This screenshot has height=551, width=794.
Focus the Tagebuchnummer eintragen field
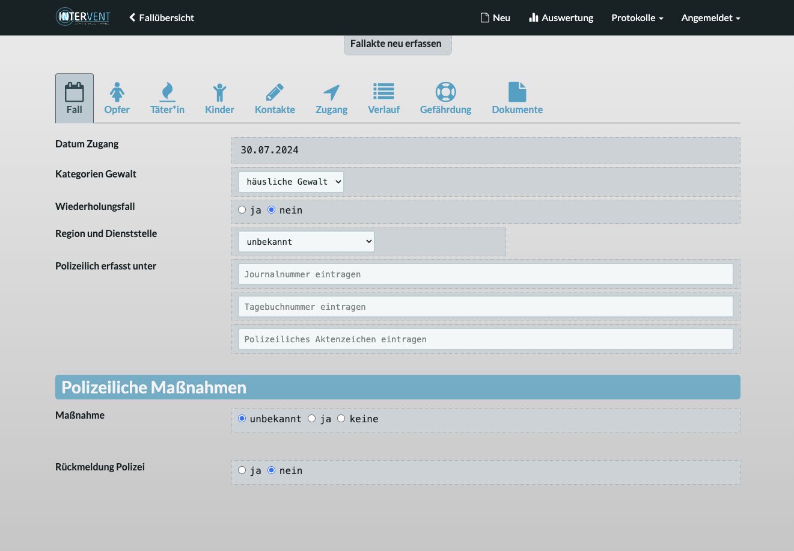tap(486, 307)
